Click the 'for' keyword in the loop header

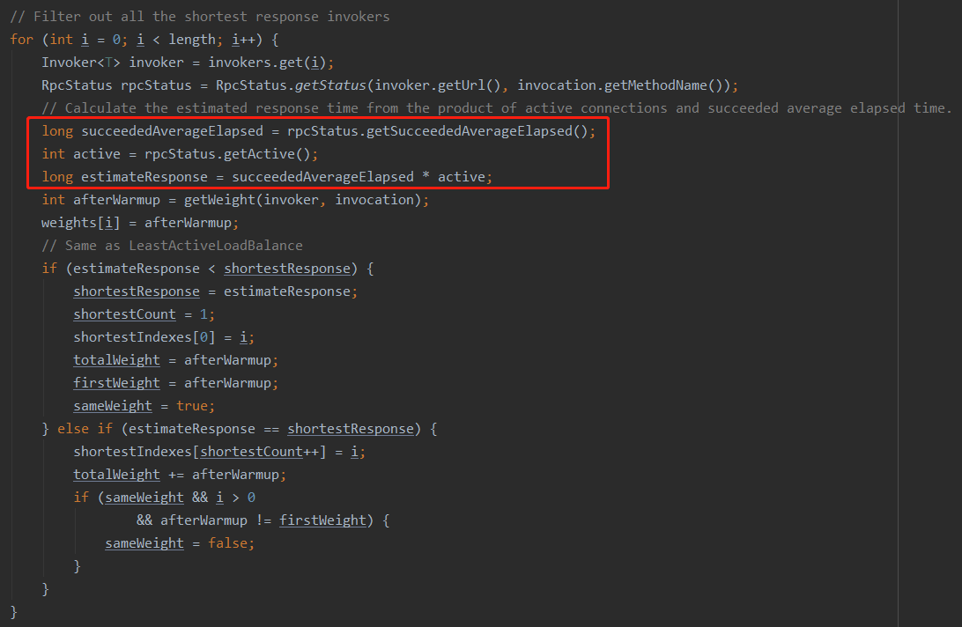click(21, 40)
